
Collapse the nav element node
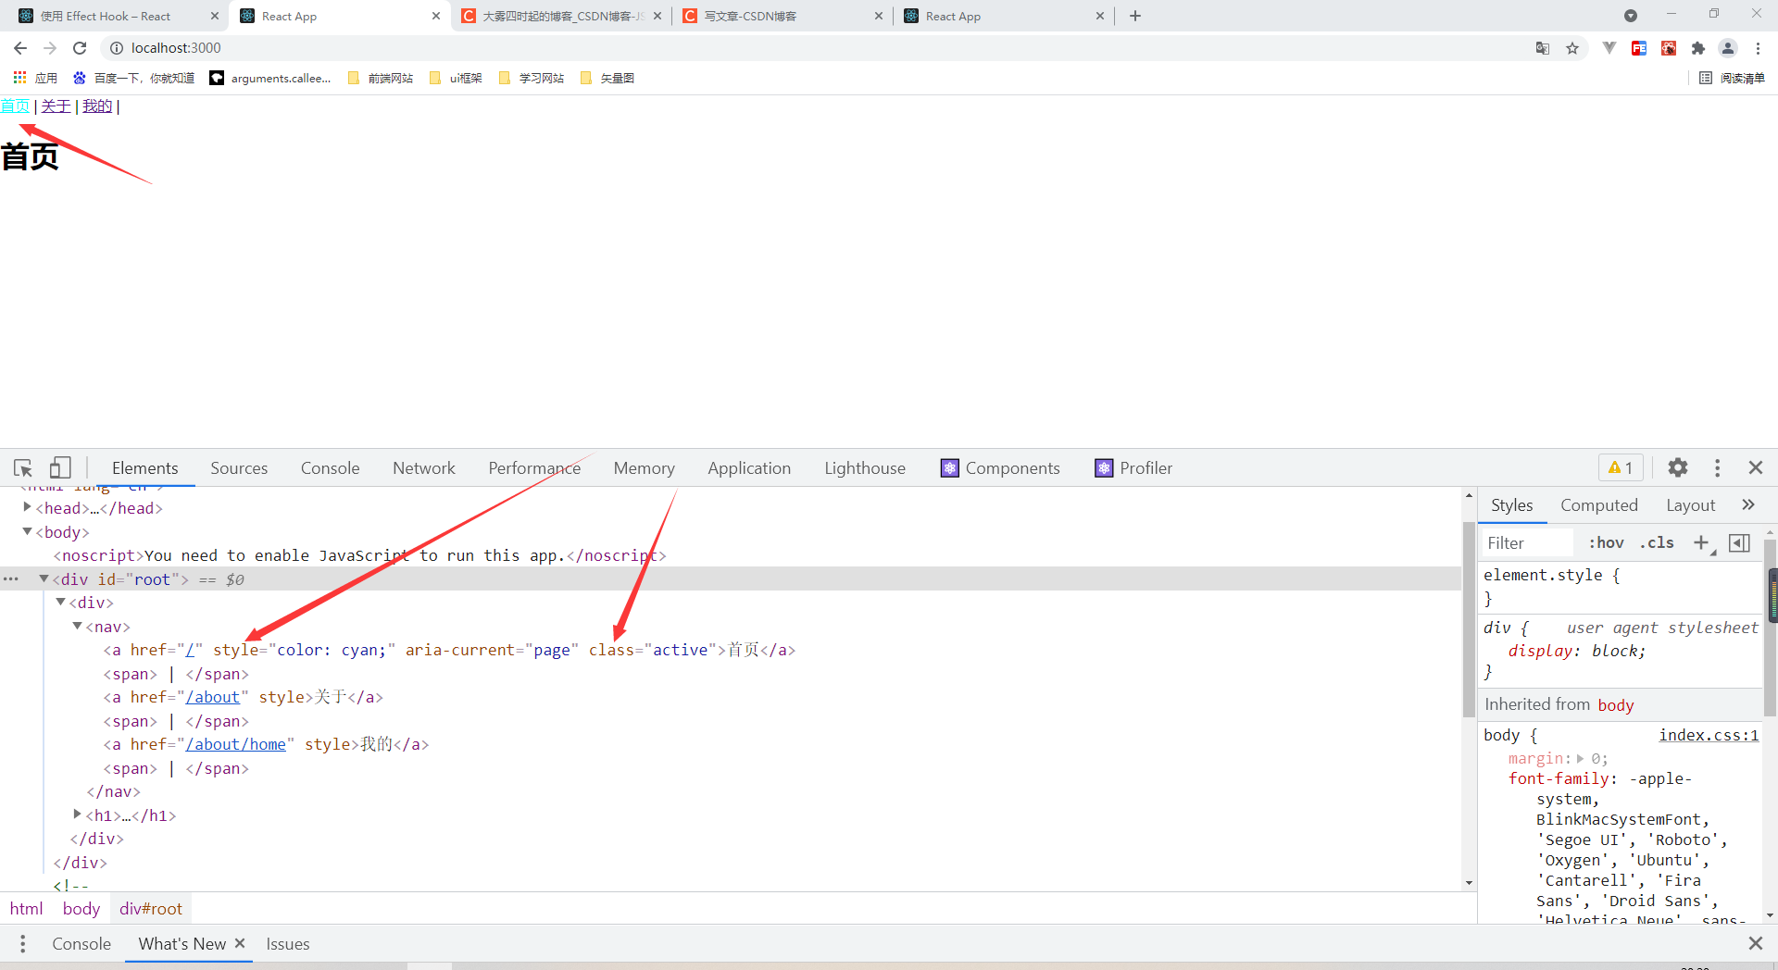[77, 626]
